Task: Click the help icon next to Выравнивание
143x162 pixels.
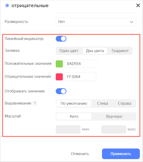Action: [35, 103]
